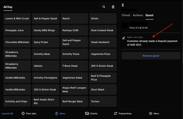Viewport: 183px width, 119px height.
Task: Switch to the Actions tab
Action: coord(138,15)
